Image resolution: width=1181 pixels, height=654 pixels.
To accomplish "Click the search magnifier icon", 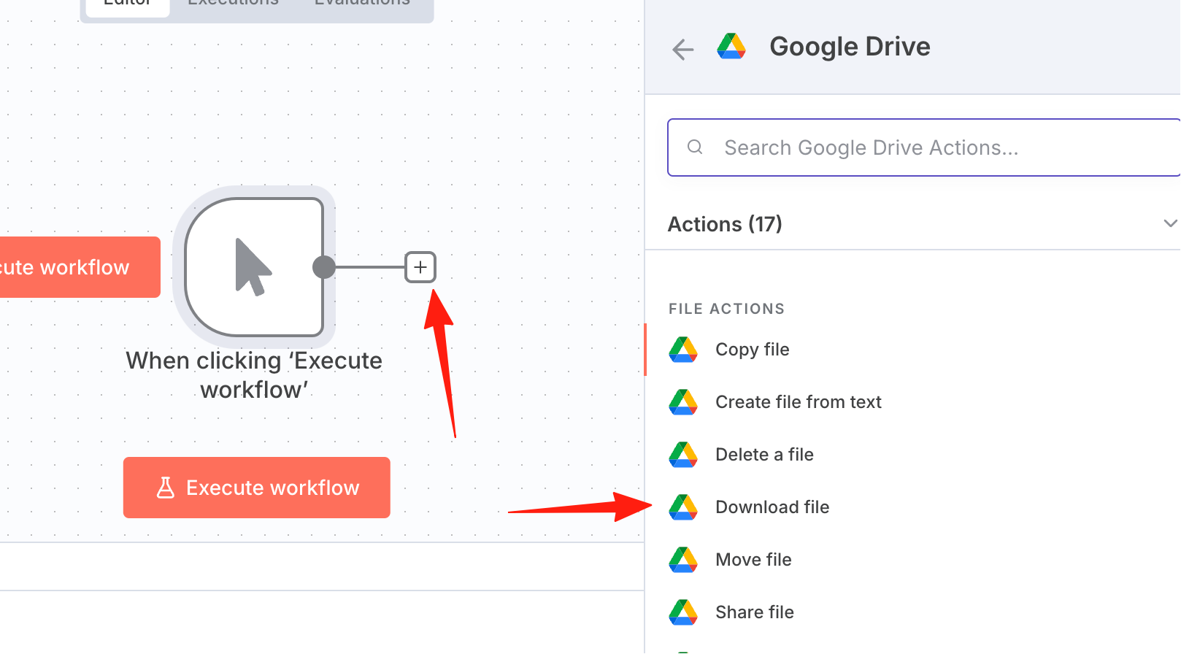I will click(695, 147).
